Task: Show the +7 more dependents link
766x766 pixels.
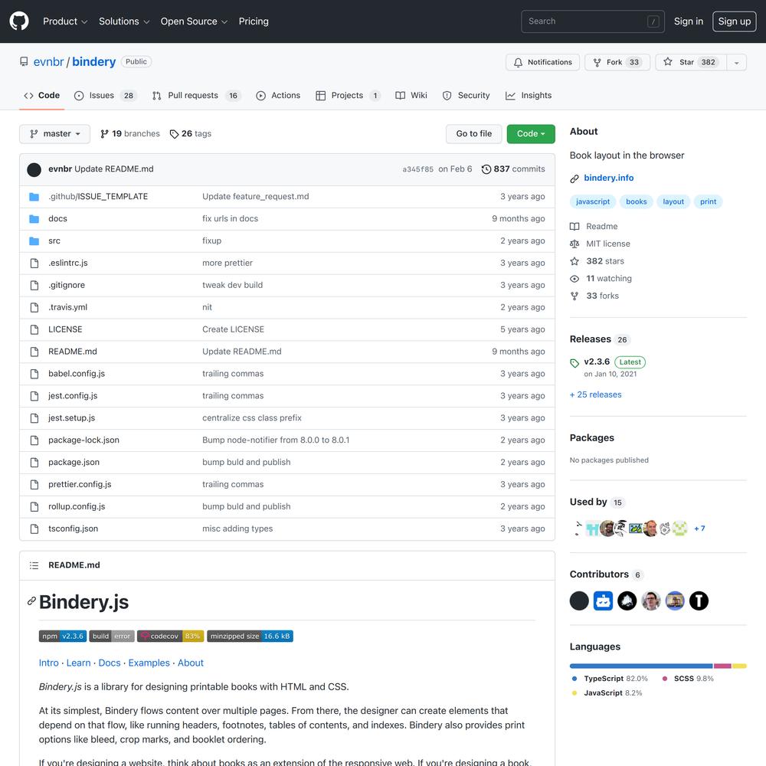Action: [699, 529]
